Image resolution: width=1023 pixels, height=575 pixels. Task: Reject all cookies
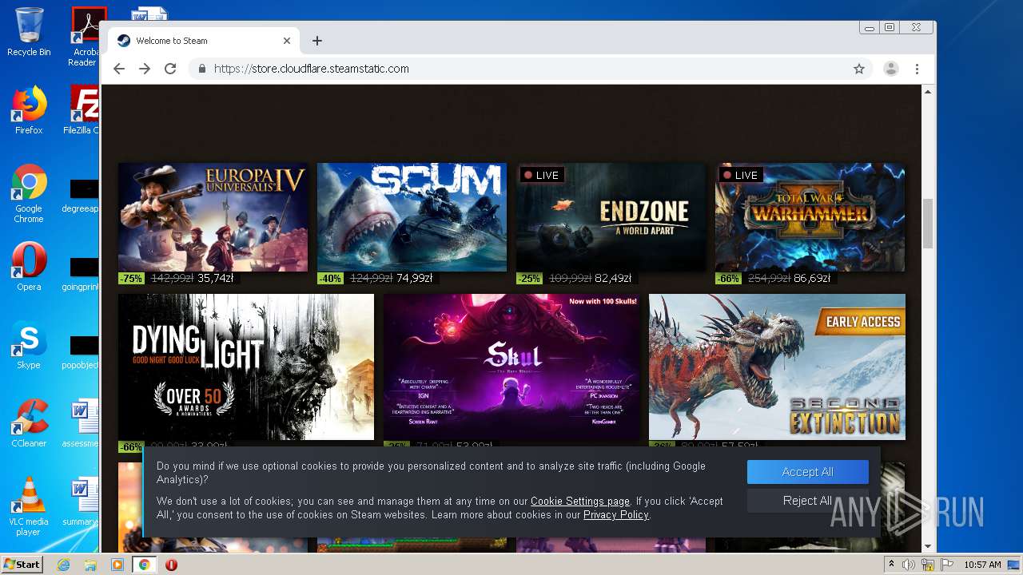coord(807,501)
